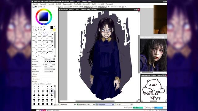Adjust the Мин. Плотн. slider at 82%
Image resolution: width=198 pixels, height=111 pixels.
[x=49, y=72]
